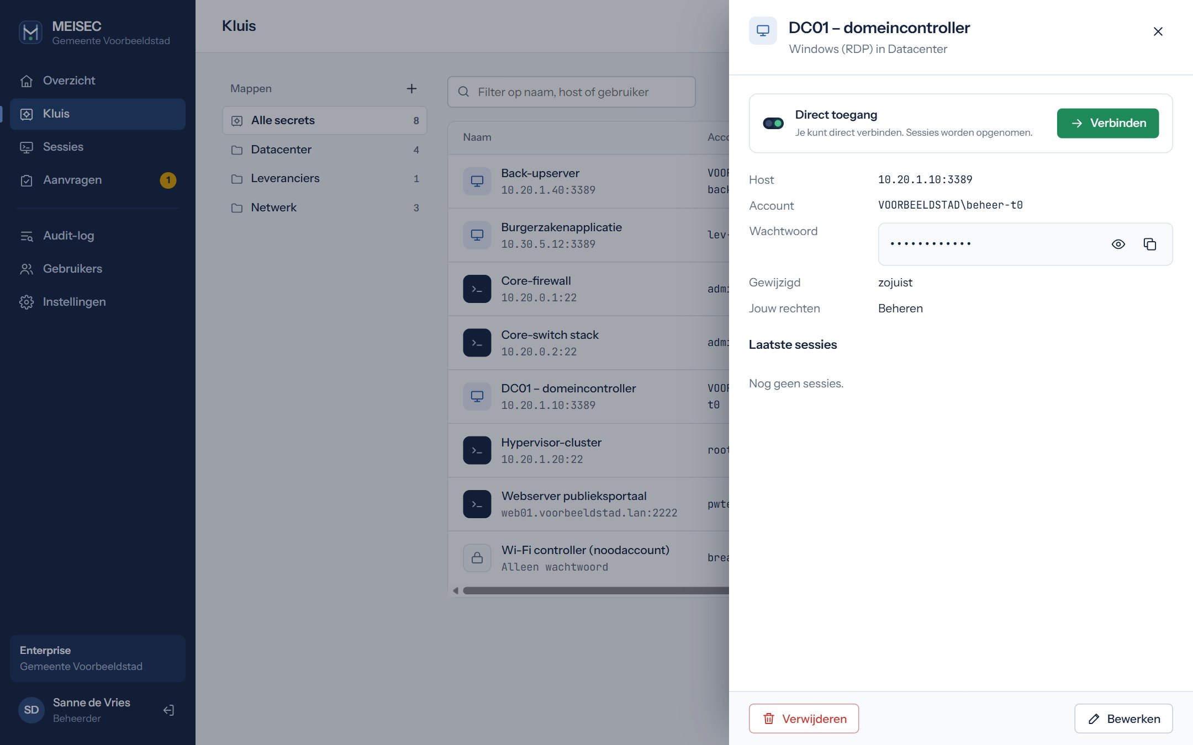
Task: Click the SD user avatar
Action: tap(31, 710)
